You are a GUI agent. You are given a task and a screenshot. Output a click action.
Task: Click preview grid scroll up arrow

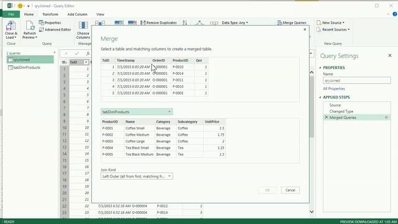pos(312,73)
